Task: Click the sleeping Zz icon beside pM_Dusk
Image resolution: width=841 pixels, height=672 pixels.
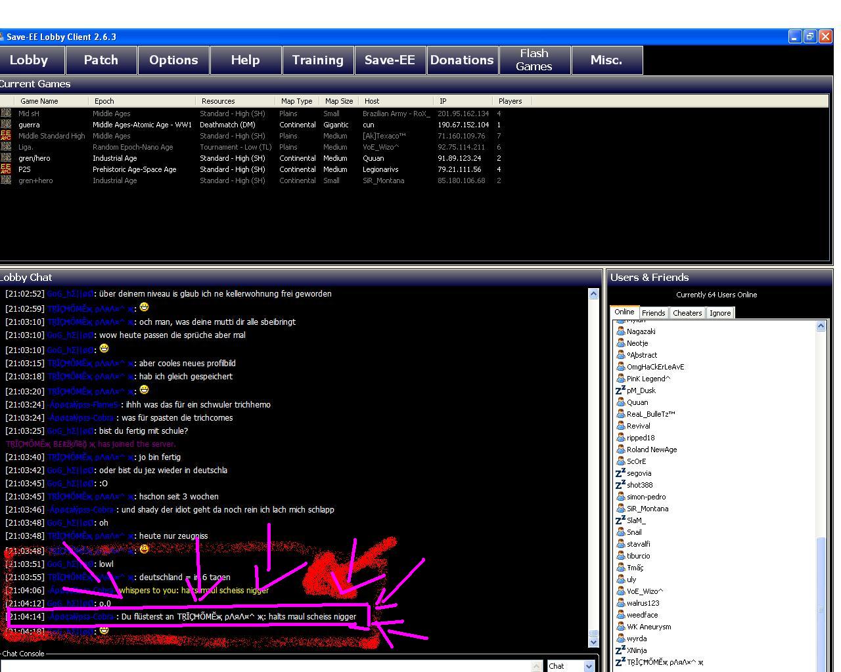Action: (620, 390)
